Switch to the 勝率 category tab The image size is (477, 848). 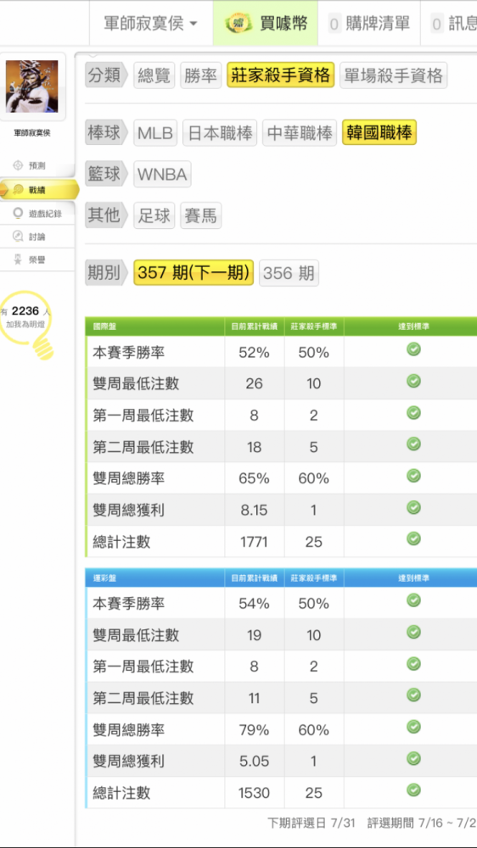coord(201,75)
